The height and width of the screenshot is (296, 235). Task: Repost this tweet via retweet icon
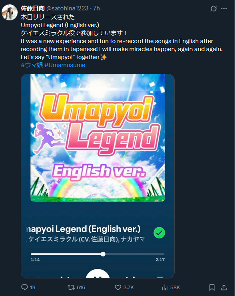point(71,287)
